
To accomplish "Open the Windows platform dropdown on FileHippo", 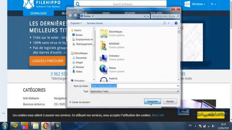I will click(195, 4).
